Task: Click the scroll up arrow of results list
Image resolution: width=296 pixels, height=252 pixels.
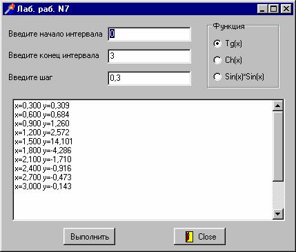Action: pyautogui.click(x=278, y=106)
